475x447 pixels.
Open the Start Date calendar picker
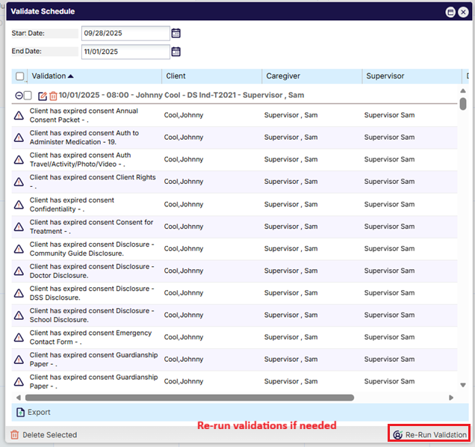[x=176, y=33]
